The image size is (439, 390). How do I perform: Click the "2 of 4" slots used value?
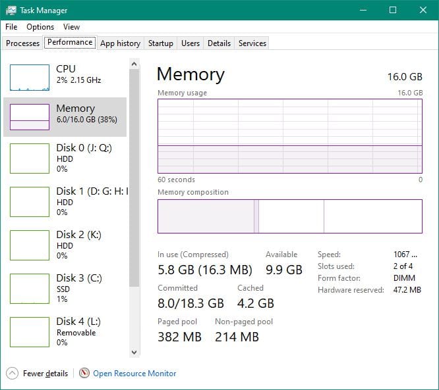403,266
